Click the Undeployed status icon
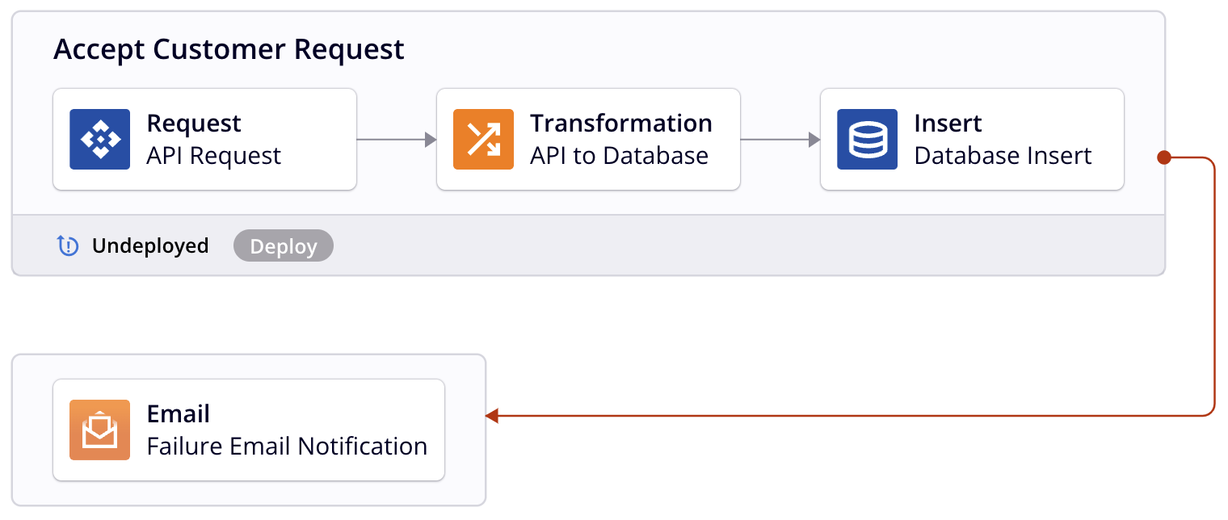Screen dimensions: 1228x520 click(x=68, y=245)
